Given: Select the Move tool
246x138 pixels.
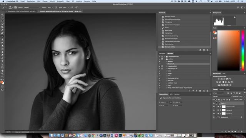Looking at the screenshot, I should 2,15.
